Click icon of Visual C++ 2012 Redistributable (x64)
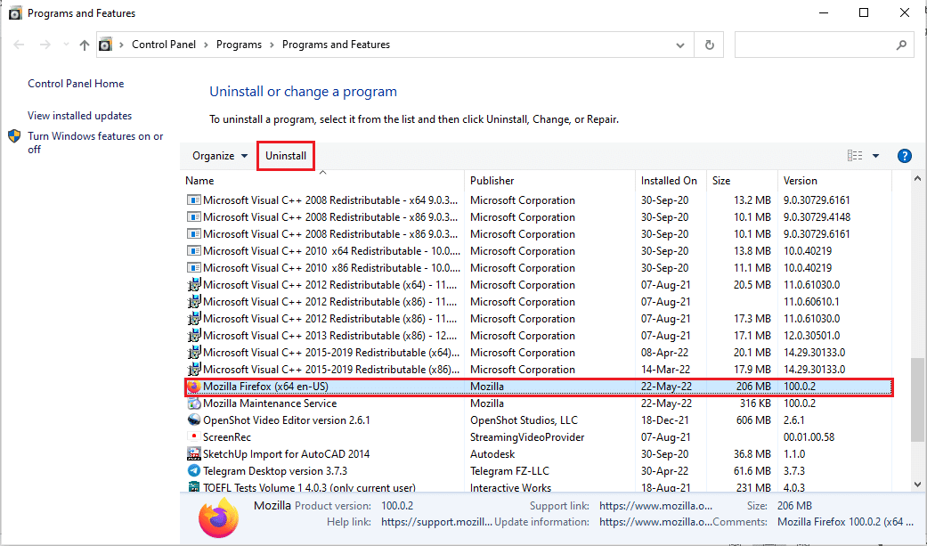 (x=193, y=284)
